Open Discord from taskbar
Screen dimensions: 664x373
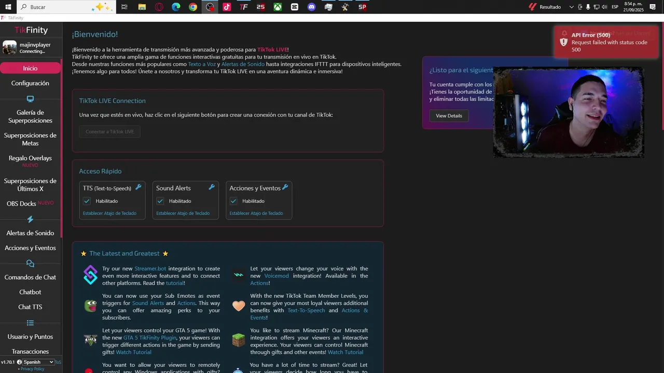311,7
